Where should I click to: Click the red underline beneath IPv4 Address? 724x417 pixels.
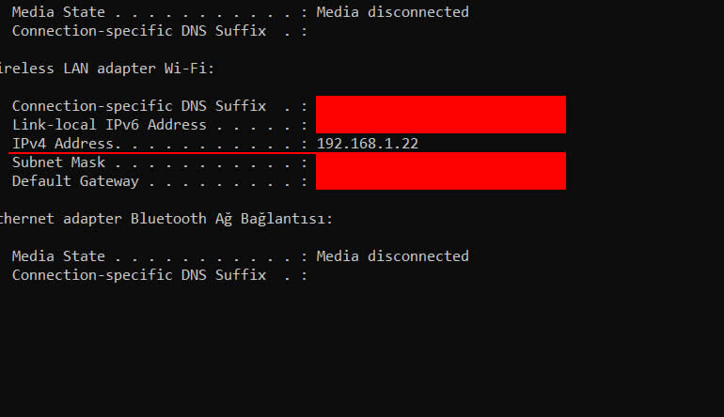[158, 152]
